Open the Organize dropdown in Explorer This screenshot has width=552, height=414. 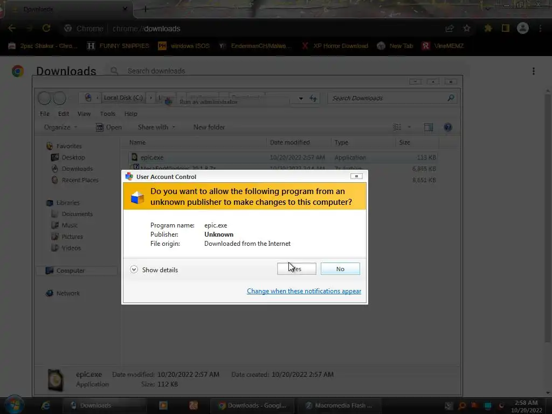pyautogui.click(x=60, y=127)
